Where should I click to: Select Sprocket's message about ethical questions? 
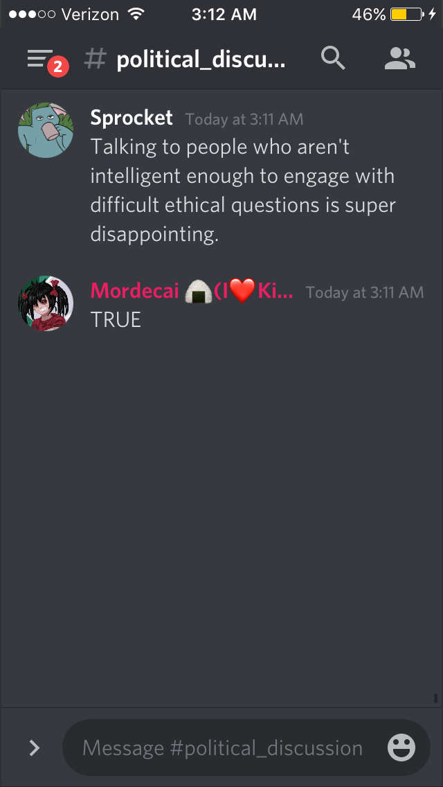click(243, 191)
